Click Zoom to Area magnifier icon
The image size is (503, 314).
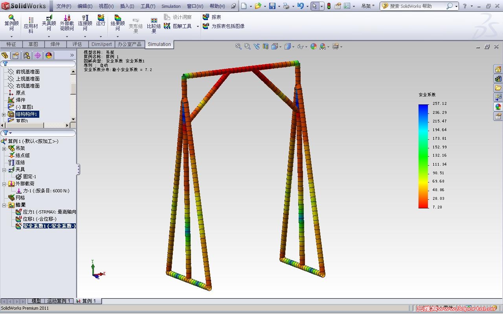248,46
